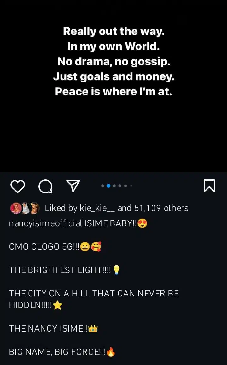
Task: Open comments via the speech bubble icon
Action: pos(45,186)
